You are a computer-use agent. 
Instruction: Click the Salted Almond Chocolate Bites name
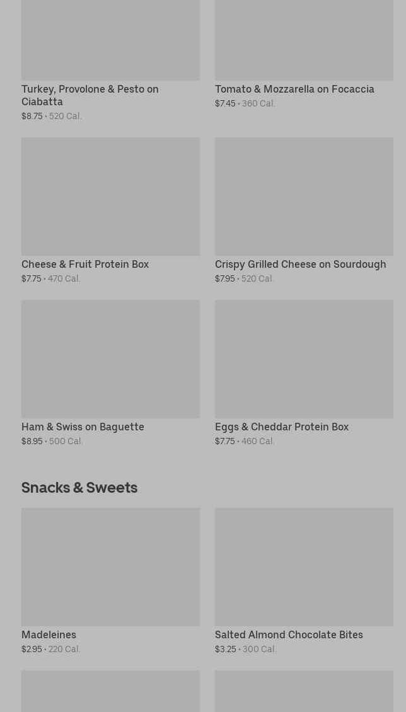click(x=289, y=635)
